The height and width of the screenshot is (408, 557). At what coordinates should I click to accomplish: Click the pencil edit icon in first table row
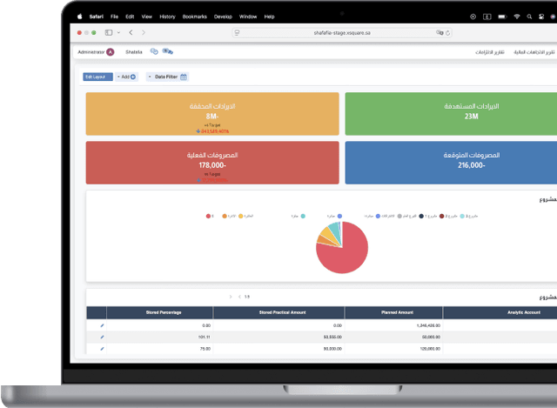[102, 324]
